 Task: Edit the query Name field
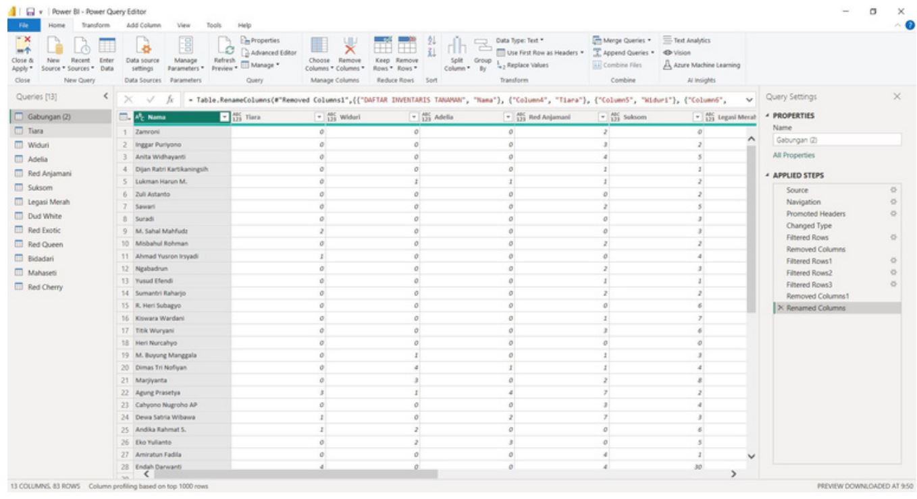tap(837, 140)
